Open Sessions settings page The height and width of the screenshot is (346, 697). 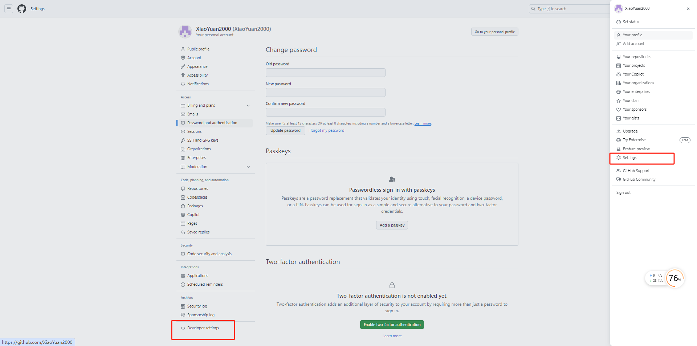pos(194,131)
